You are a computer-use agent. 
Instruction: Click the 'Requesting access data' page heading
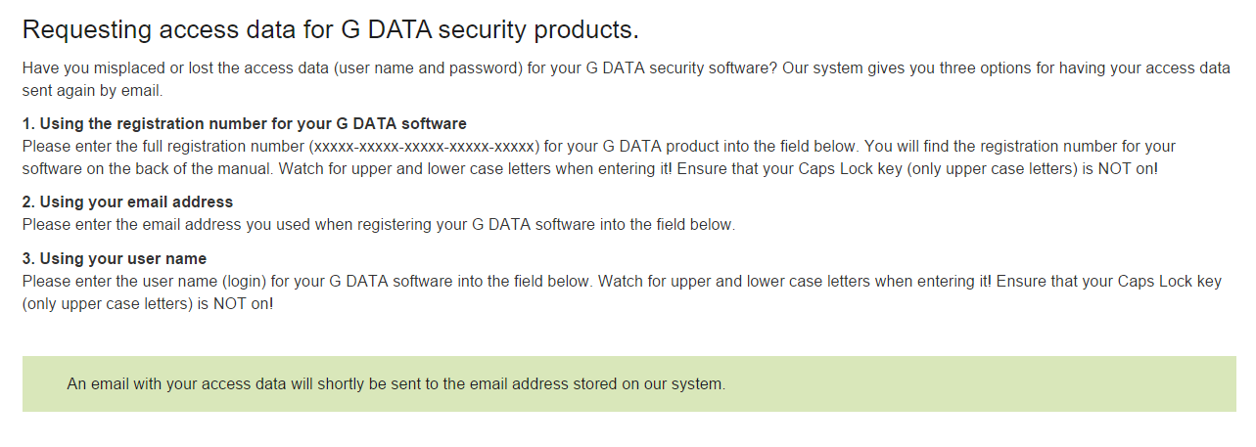tap(330, 29)
